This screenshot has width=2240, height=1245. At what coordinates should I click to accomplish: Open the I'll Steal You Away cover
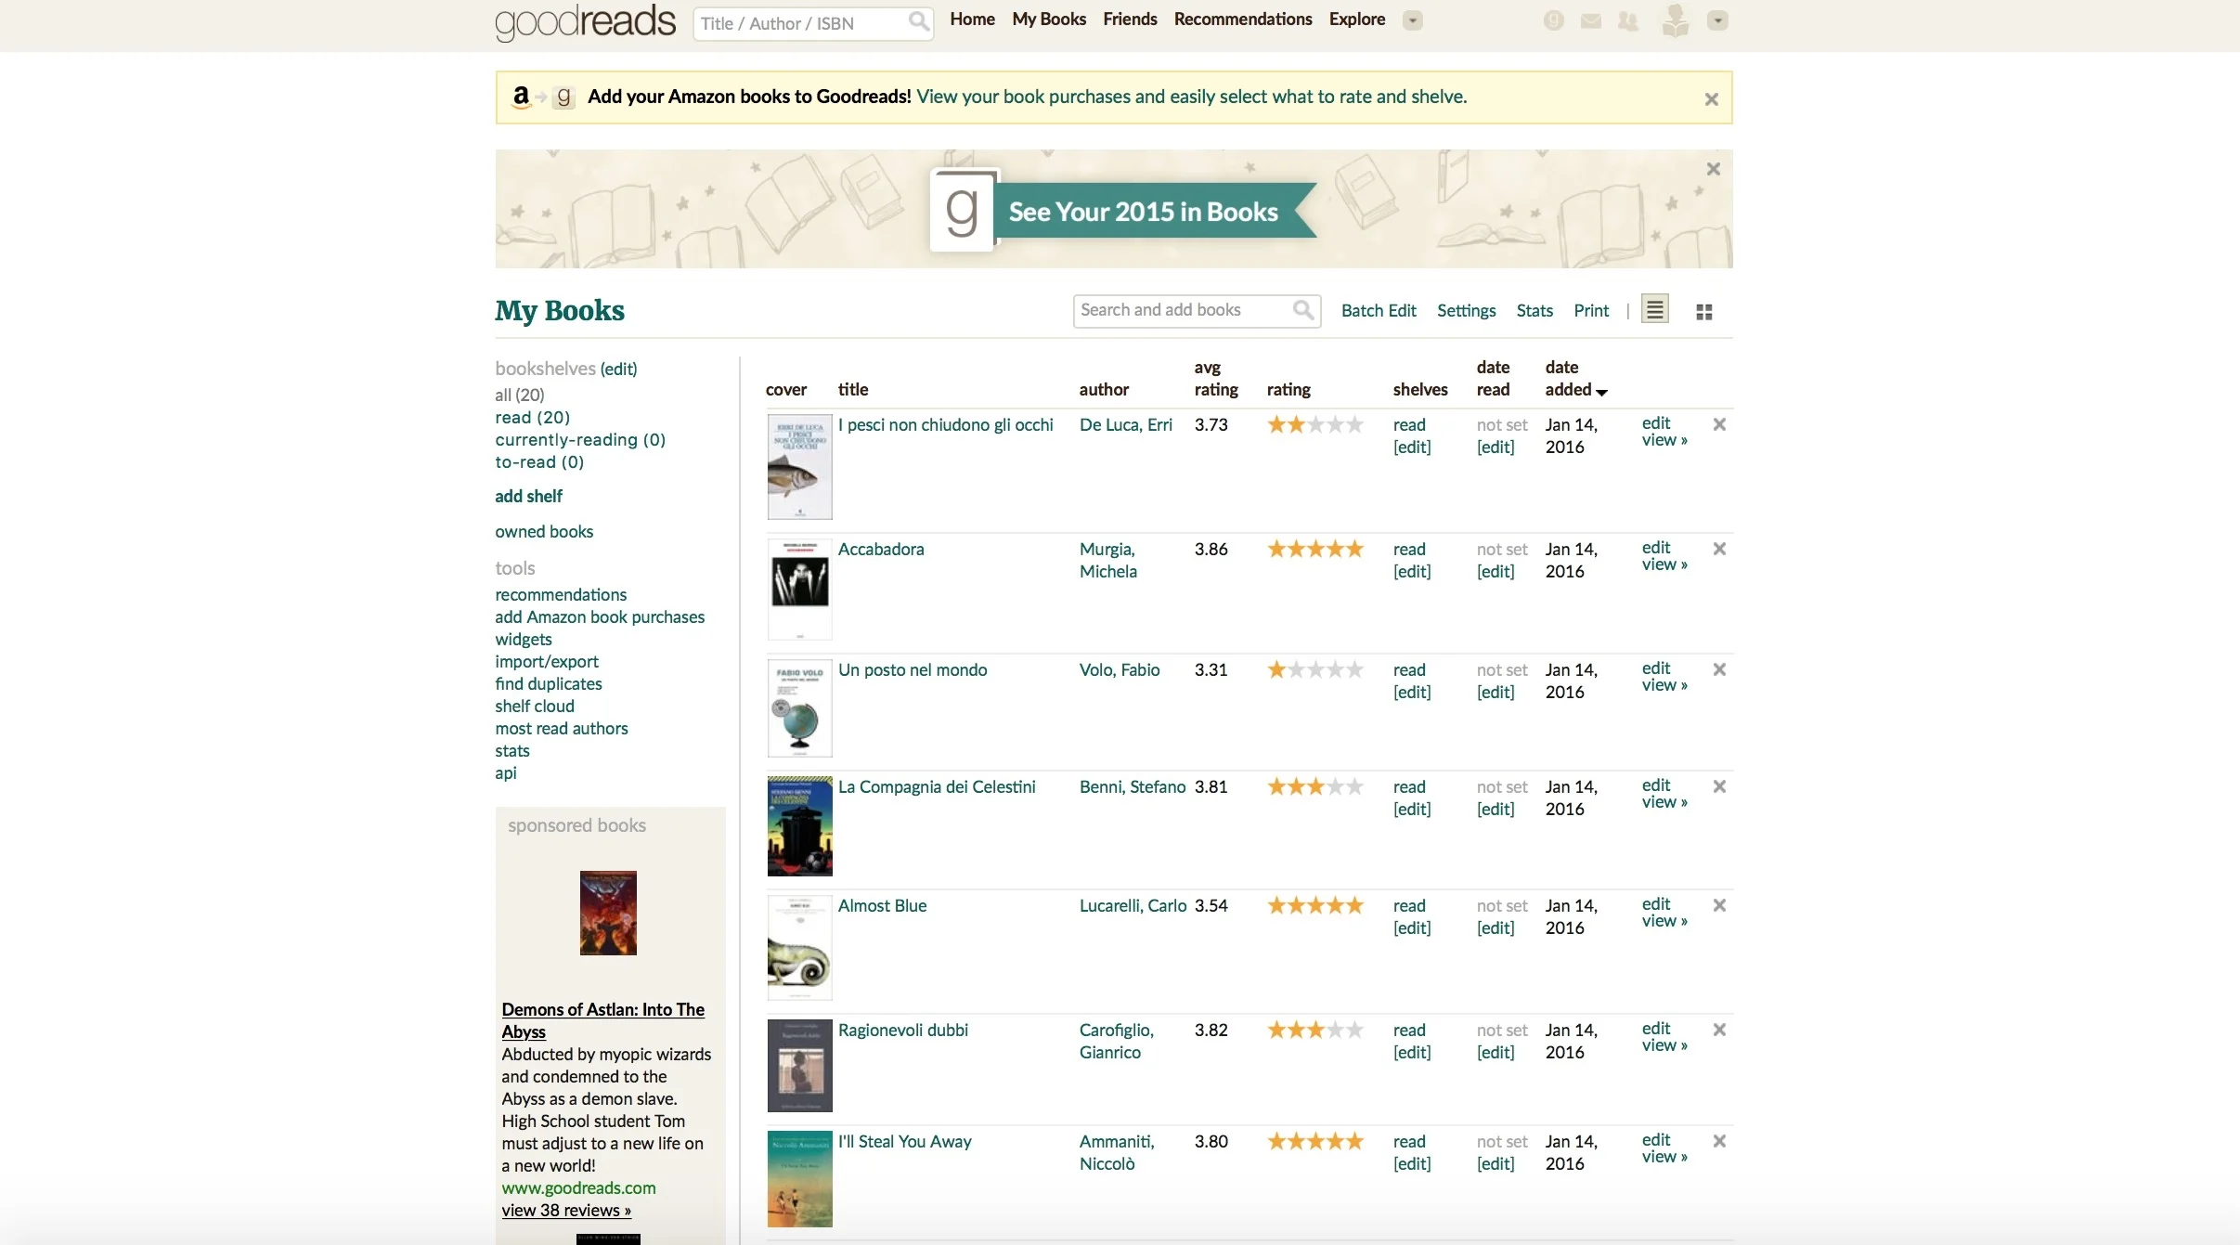[799, 1179]
